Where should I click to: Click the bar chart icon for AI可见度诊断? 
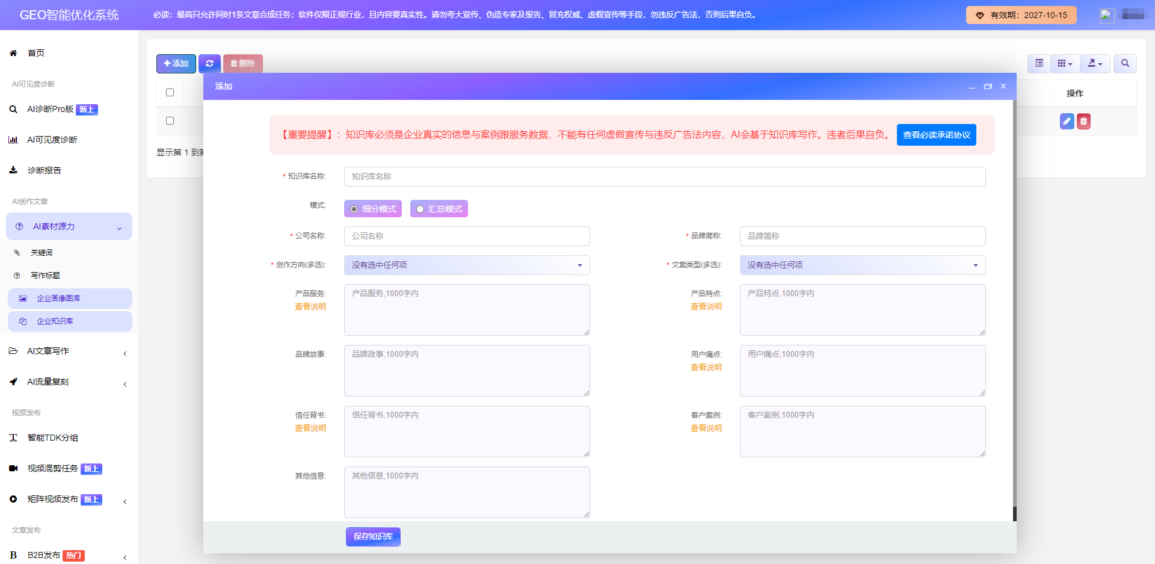[x=13, y=140]
